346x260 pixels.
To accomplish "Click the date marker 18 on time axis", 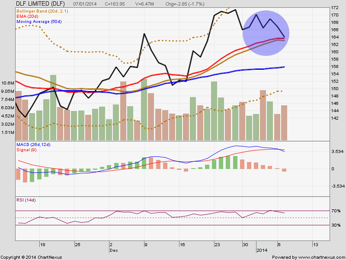I will [42, 245].
